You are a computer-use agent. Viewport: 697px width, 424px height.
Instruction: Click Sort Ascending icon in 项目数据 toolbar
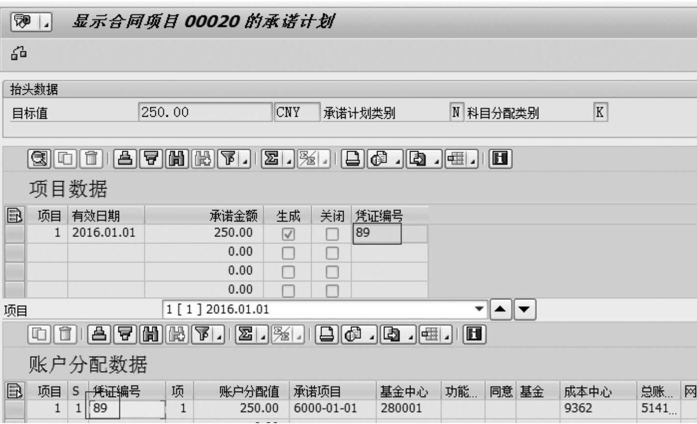pos(125,159)
